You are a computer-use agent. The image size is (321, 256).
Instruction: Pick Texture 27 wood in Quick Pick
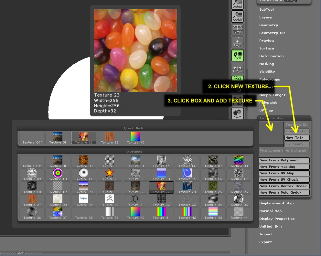pyautogui.click(x=110, y=138)
